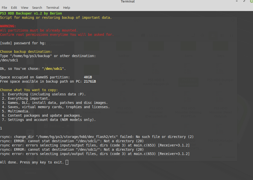Open the Help menu in Terminal

click(66, 8)
